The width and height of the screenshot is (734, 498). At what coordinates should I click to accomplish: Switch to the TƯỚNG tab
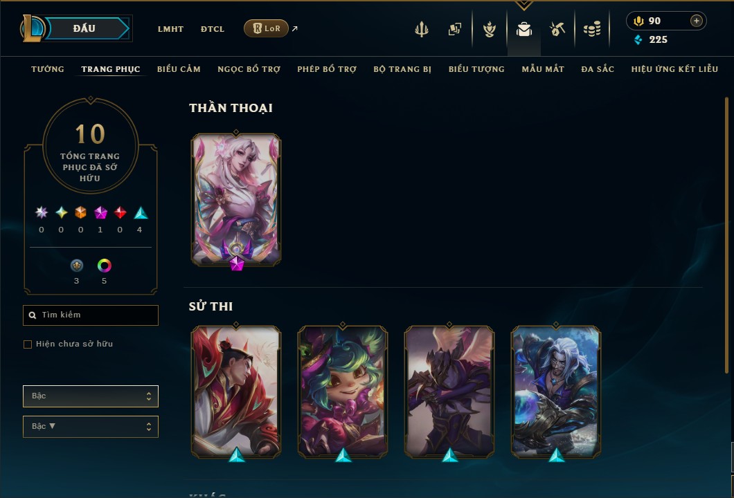[48, 69]
